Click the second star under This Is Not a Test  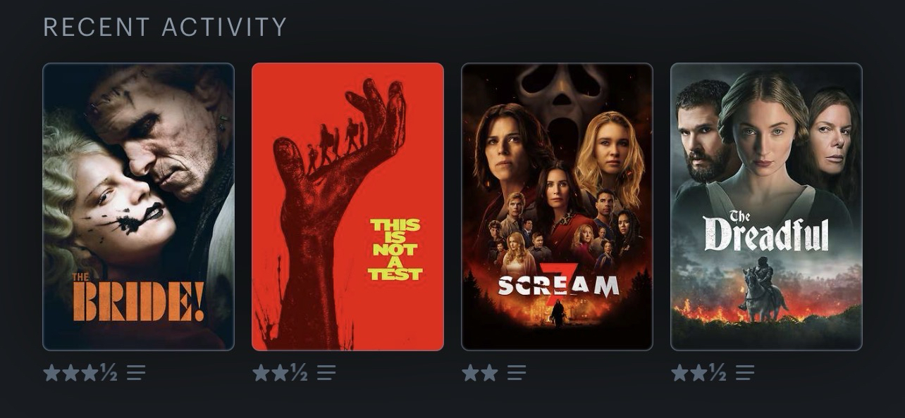click(x=281, y=373)
